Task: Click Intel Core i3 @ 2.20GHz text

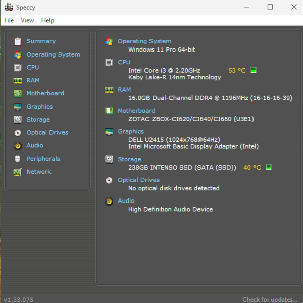Action: 165,71
